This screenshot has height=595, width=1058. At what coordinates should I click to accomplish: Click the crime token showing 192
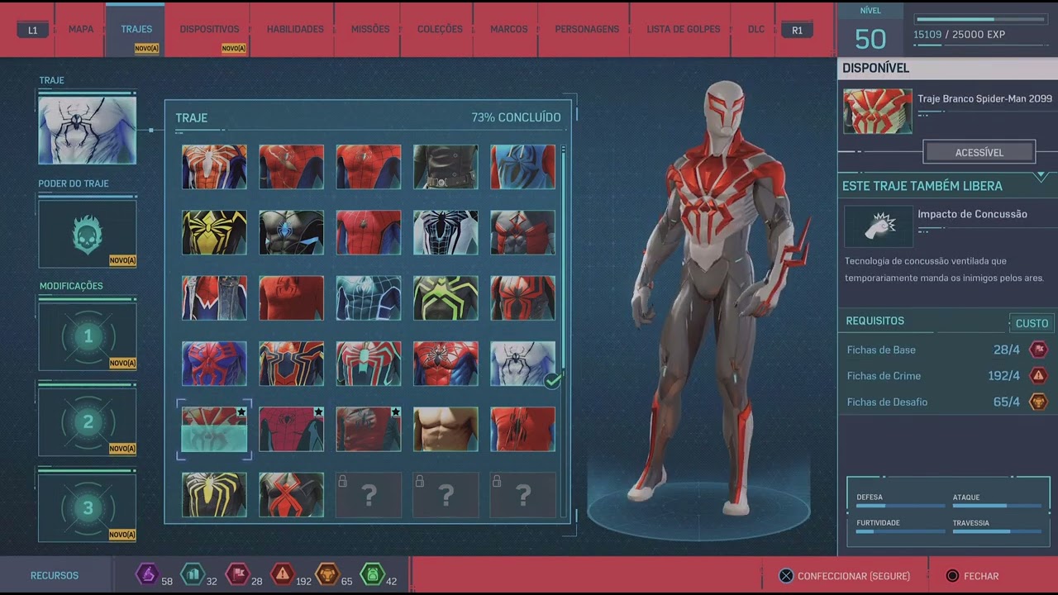tap(283, 574)
